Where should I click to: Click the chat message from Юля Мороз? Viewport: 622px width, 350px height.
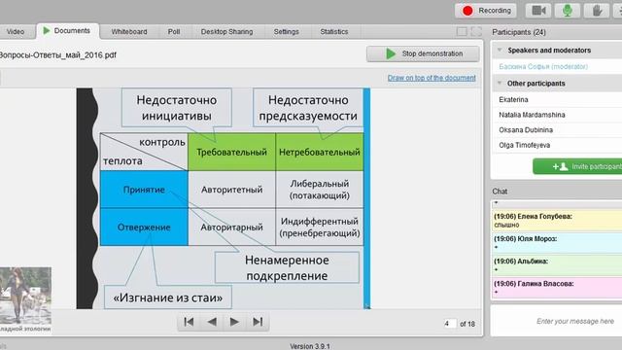coord(557,243)
